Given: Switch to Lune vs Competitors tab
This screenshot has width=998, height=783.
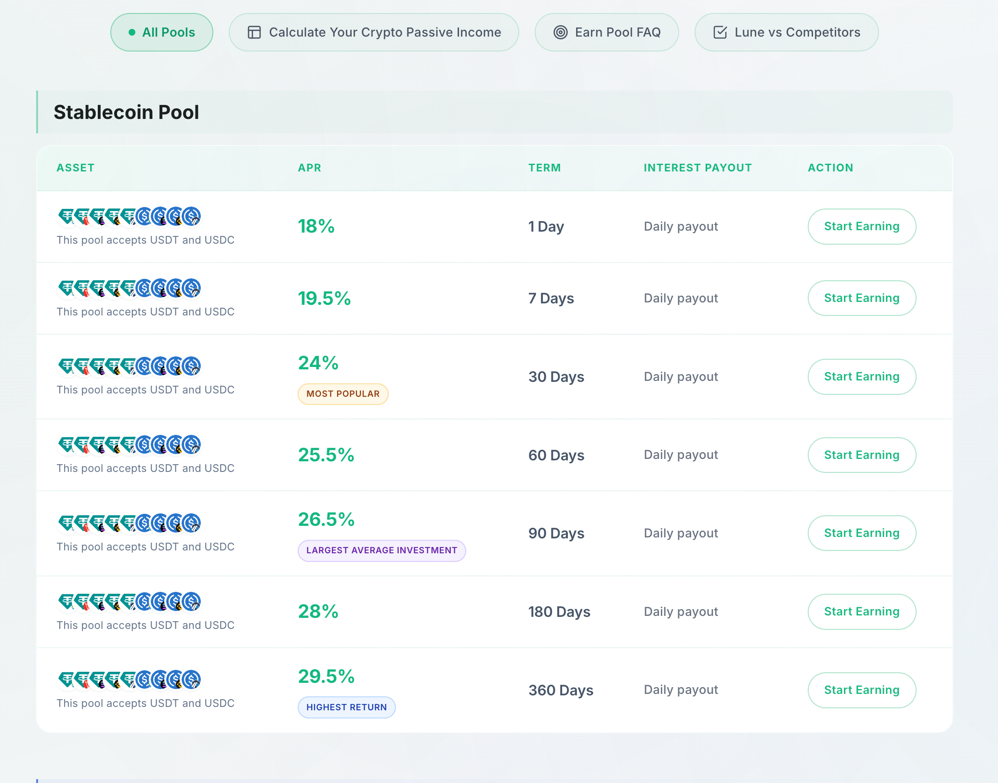Looking at the screenshot, I should (787, 32).
